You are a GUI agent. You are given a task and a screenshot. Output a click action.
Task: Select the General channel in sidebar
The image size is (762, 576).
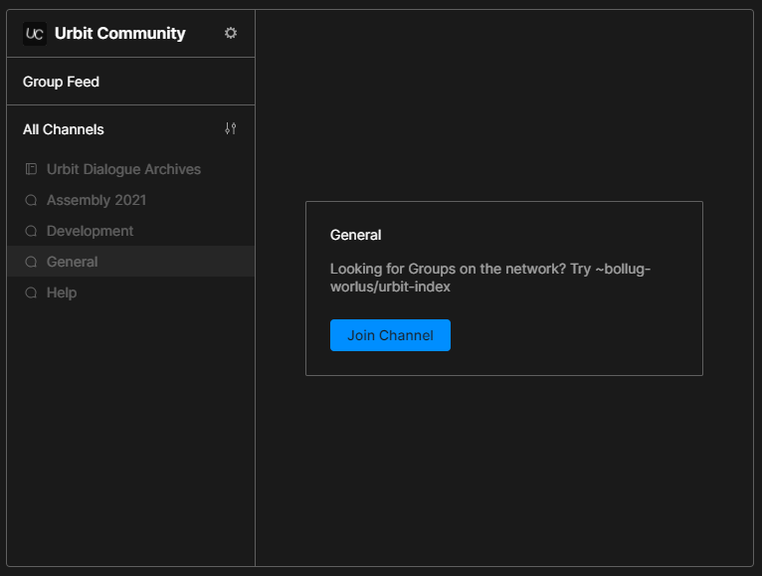point(130,262)
